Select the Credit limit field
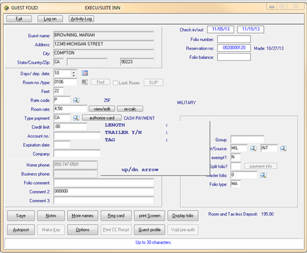Image resolution: width=307 pixels, height=253 pixels. click(70, 126)
